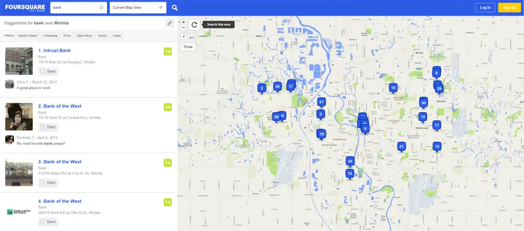Toggle the Liked filter
The width and height of the screenshot is (524, 231).
(117, 36)
